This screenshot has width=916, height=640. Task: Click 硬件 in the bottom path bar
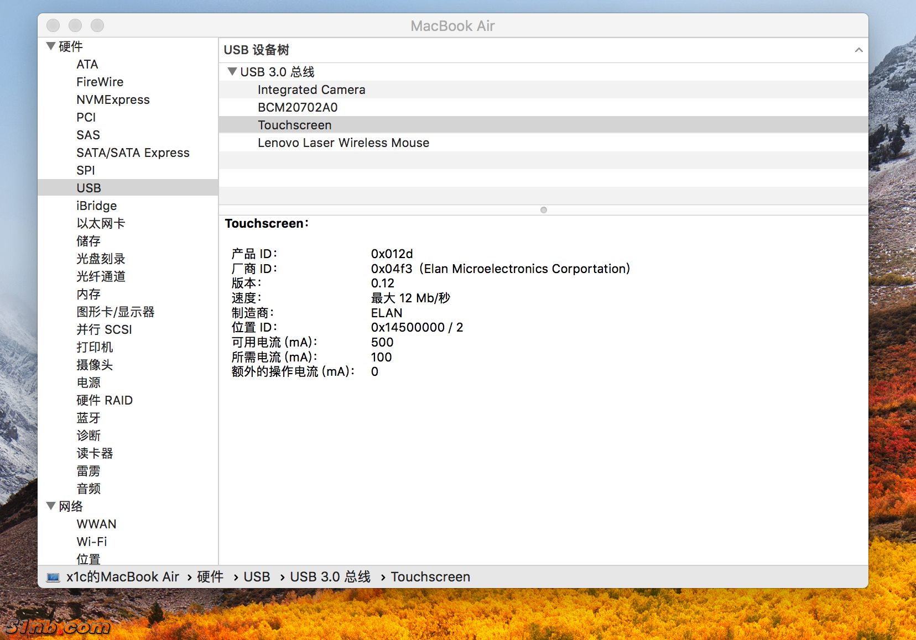pos(210,577)
